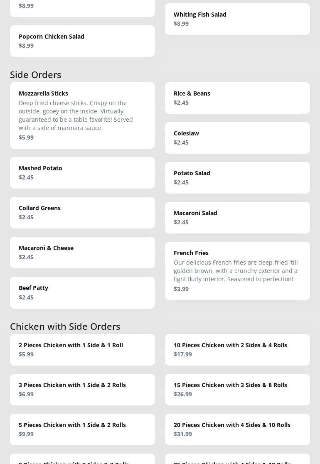
Task: Select the Popcorn Chicken Salad item
Action: click(x=82, y=41)
